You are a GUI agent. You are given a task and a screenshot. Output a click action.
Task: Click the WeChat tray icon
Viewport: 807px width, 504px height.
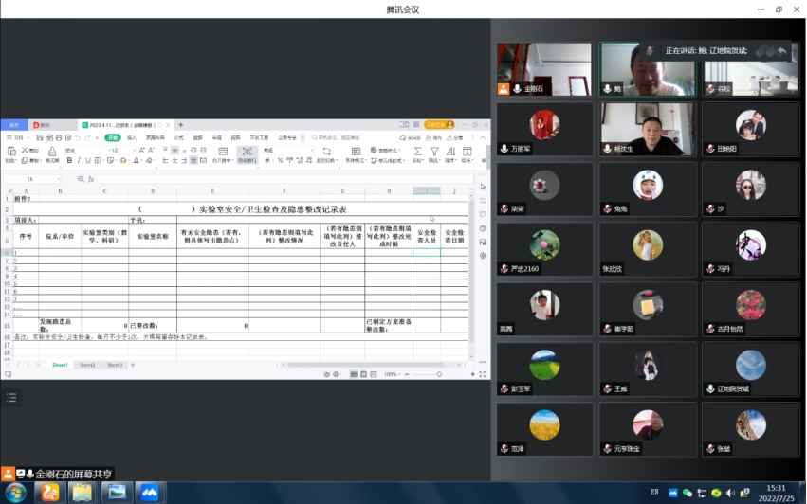tap(688, 493)
